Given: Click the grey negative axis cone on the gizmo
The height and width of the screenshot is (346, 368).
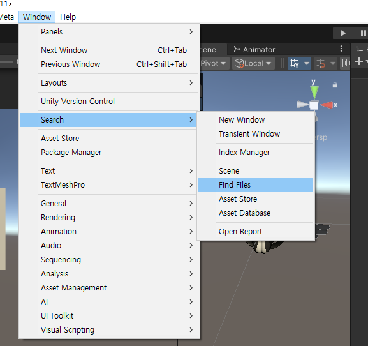Looking at the screenshot, I should [302, 104].
